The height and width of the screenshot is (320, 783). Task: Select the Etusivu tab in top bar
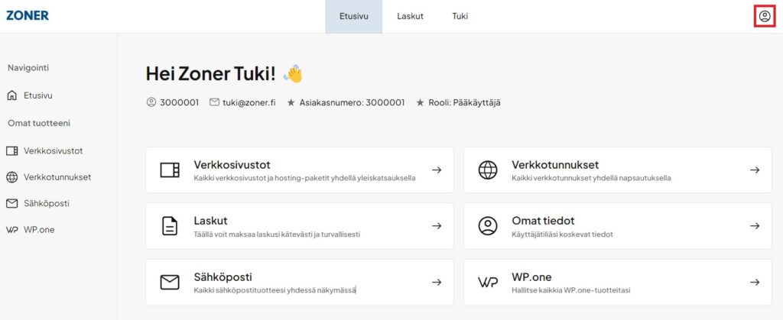point(354,16)
